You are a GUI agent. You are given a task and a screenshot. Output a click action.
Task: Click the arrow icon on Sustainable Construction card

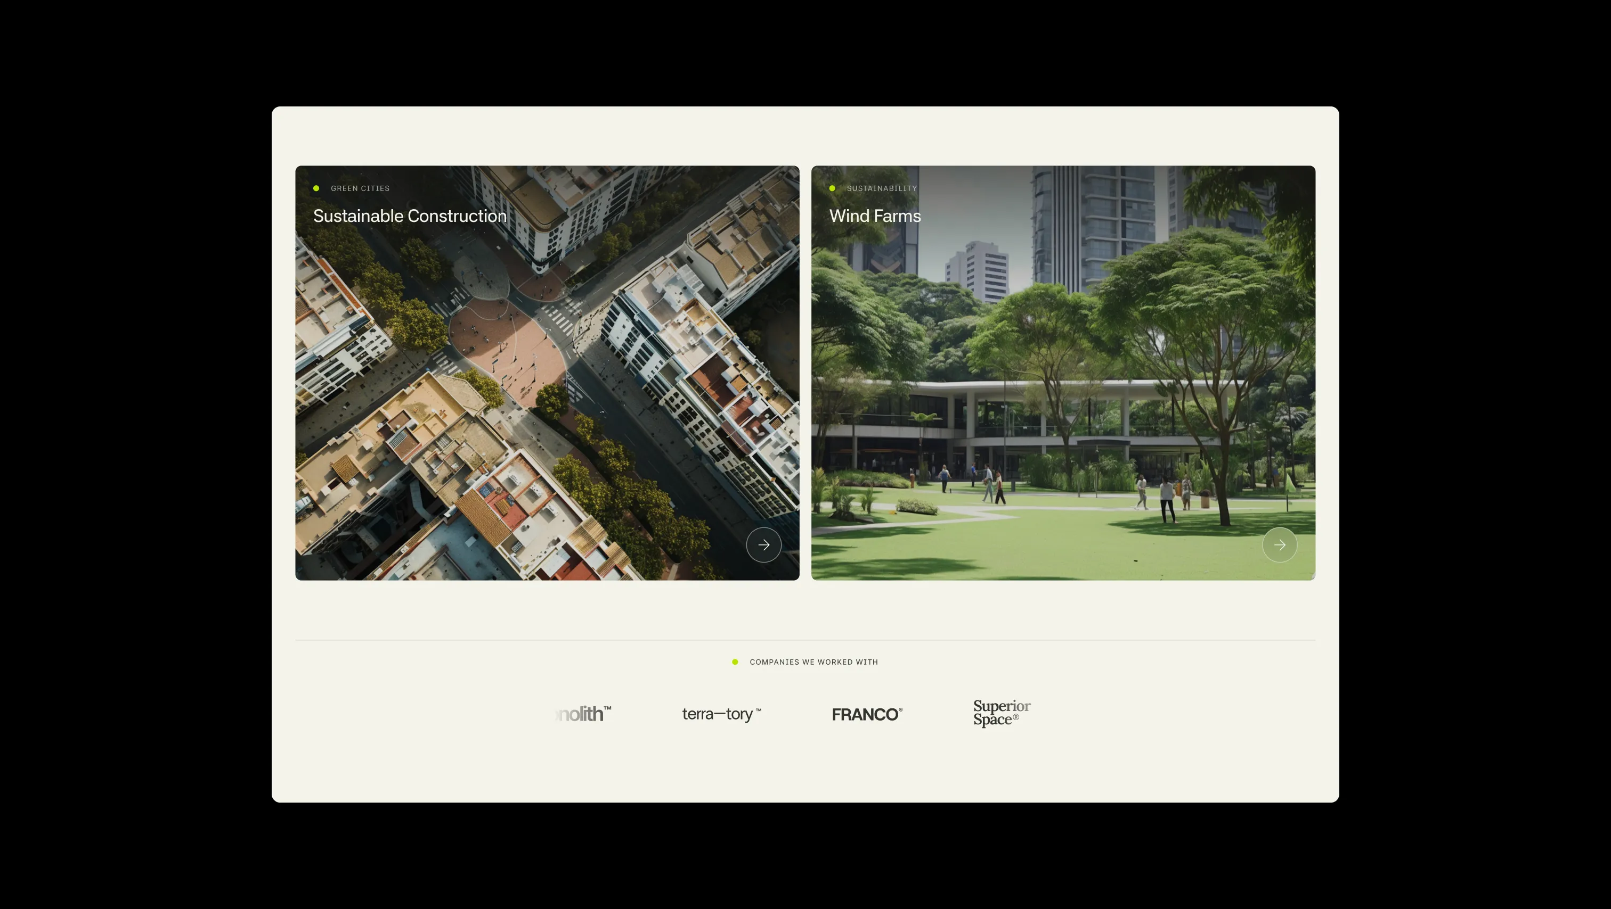point(763,545)
